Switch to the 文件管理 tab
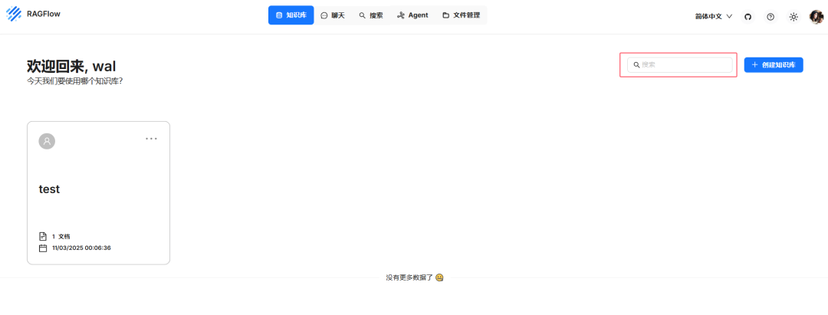This screenshot has height=315, width=828. [461, 15]
